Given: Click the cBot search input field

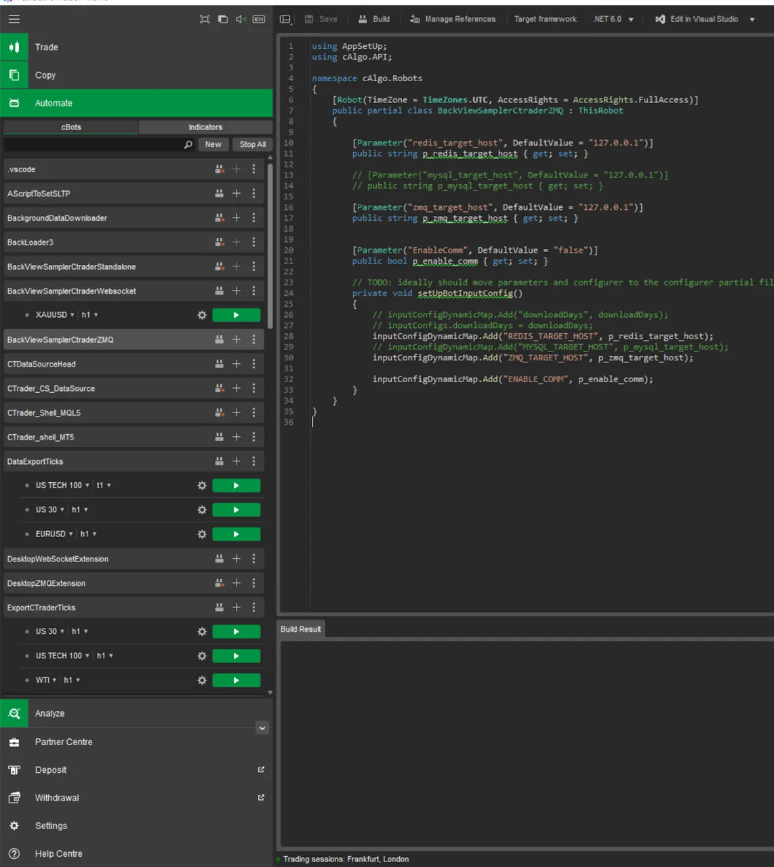Looking at the screenshot, I should point(94,144).
